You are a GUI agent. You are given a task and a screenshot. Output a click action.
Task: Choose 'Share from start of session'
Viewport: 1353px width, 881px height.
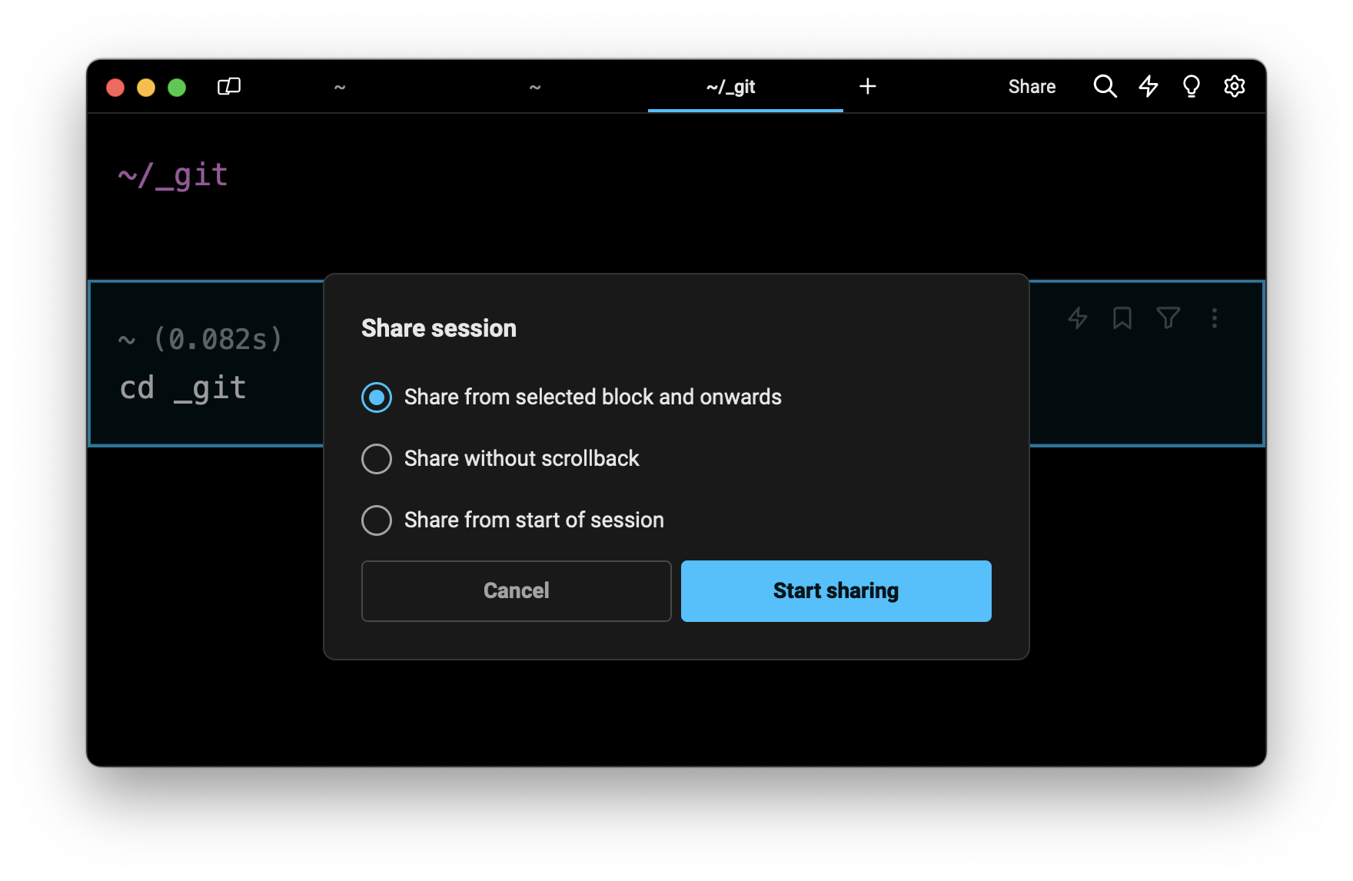click(377, 520)
